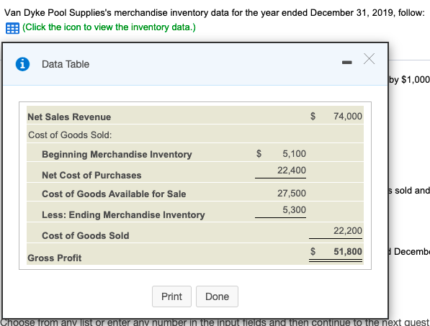Click the 'Van Dyke Pool Supplies' problem statement

215,13
